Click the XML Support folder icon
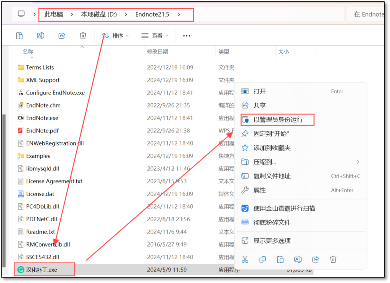The height and width of the screenshot is (283, 390). [x=21, y=80]
